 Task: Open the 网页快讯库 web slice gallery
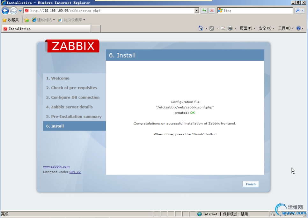point(71,20)
